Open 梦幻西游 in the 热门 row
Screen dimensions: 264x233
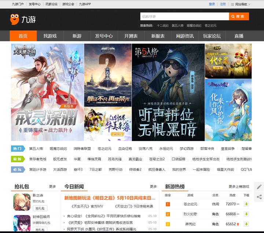pyautogui.click(x=187, y=148)
